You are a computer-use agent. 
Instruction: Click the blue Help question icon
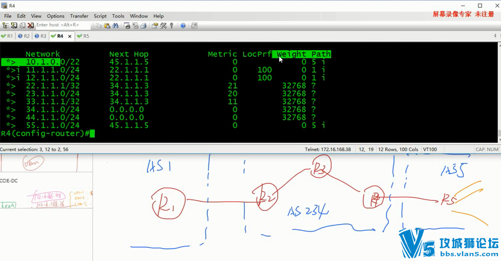183,26
